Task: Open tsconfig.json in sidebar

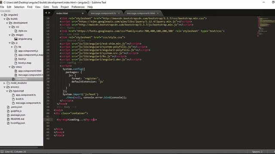Action: tap(18, 123)
